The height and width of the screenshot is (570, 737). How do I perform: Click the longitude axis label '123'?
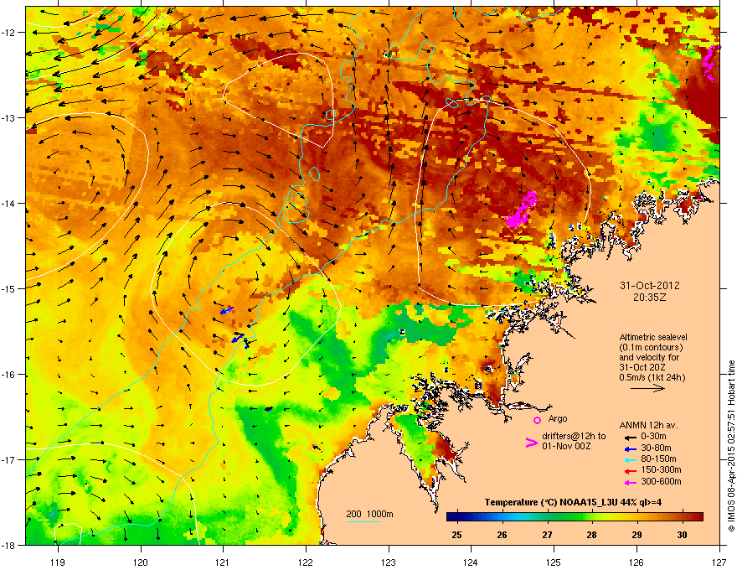coord(389,562)
